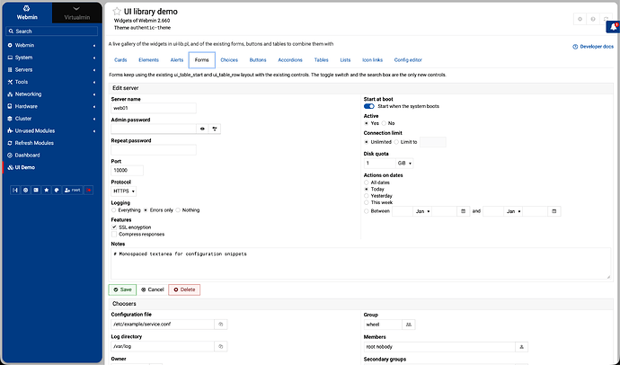Click the Server name input field
The width and height of the screenshot is (620, 365).
154,108
